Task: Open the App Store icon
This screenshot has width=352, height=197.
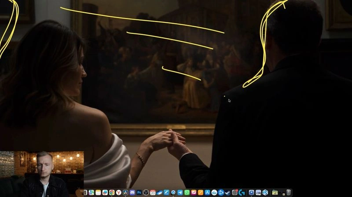Action: [207, 193]
